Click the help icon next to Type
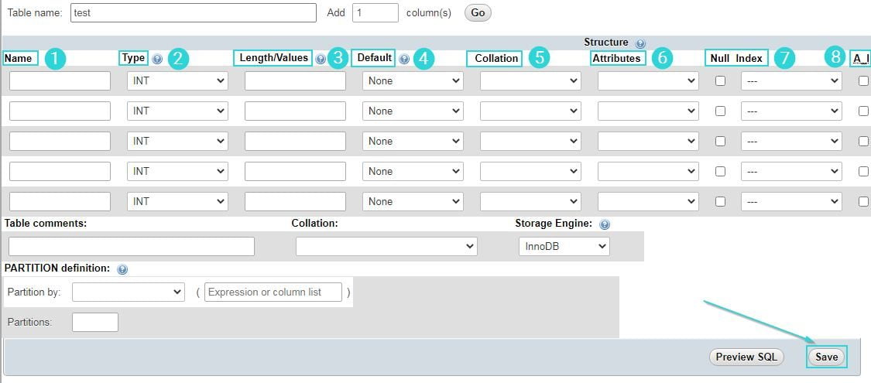This screenshot has height=383, width=871. pyautogui.click(x=157, y=59)
